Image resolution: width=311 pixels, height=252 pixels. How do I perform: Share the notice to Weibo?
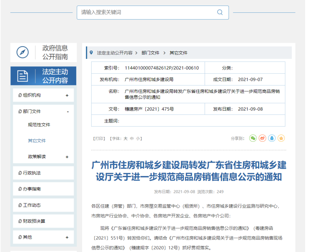(x=262, y=138)
